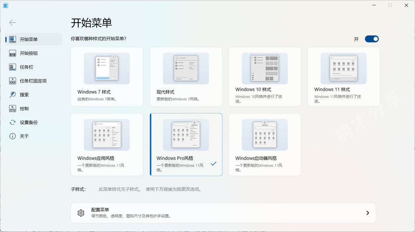The width and height of the screenshot is (415, 232).
Task: Click the 开始菜单 page heading
Action: pos(91,23)
